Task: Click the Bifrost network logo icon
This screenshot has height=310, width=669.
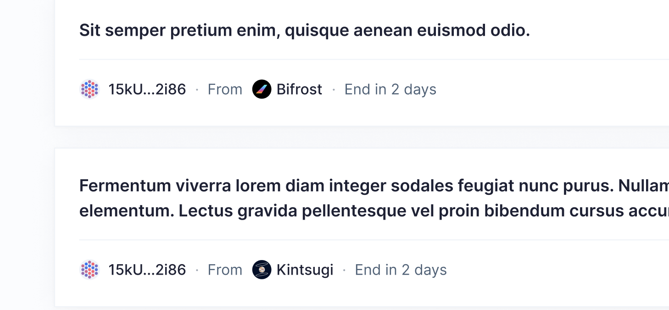Action: click(262, 89)
